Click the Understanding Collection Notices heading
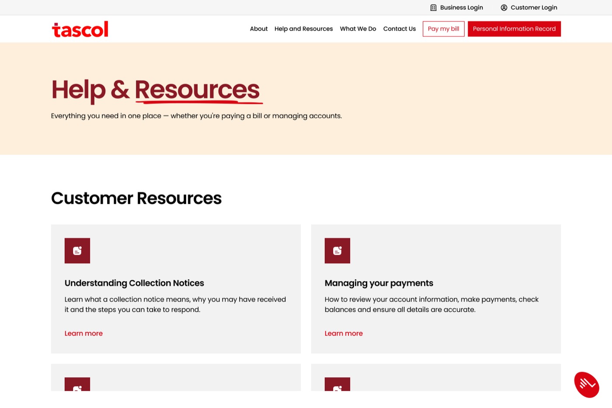Viewport: 612px width, 408px height. (x=134, y=283)
